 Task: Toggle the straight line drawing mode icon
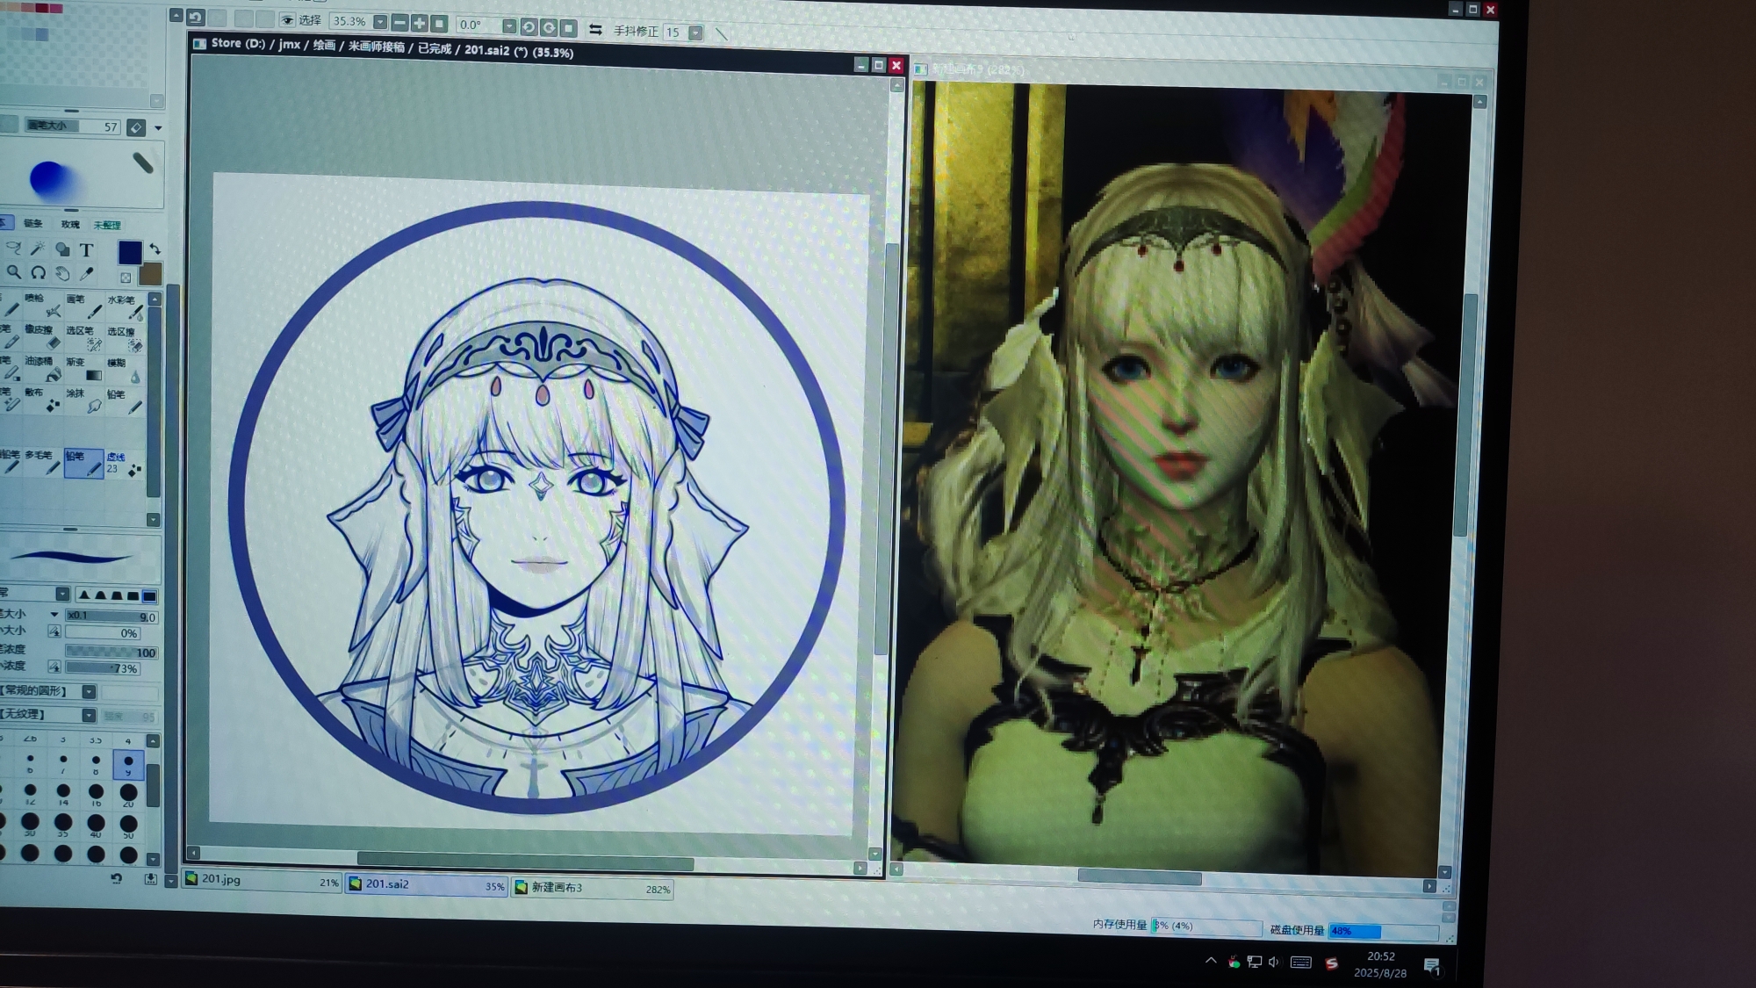click(x=722, y=34)
